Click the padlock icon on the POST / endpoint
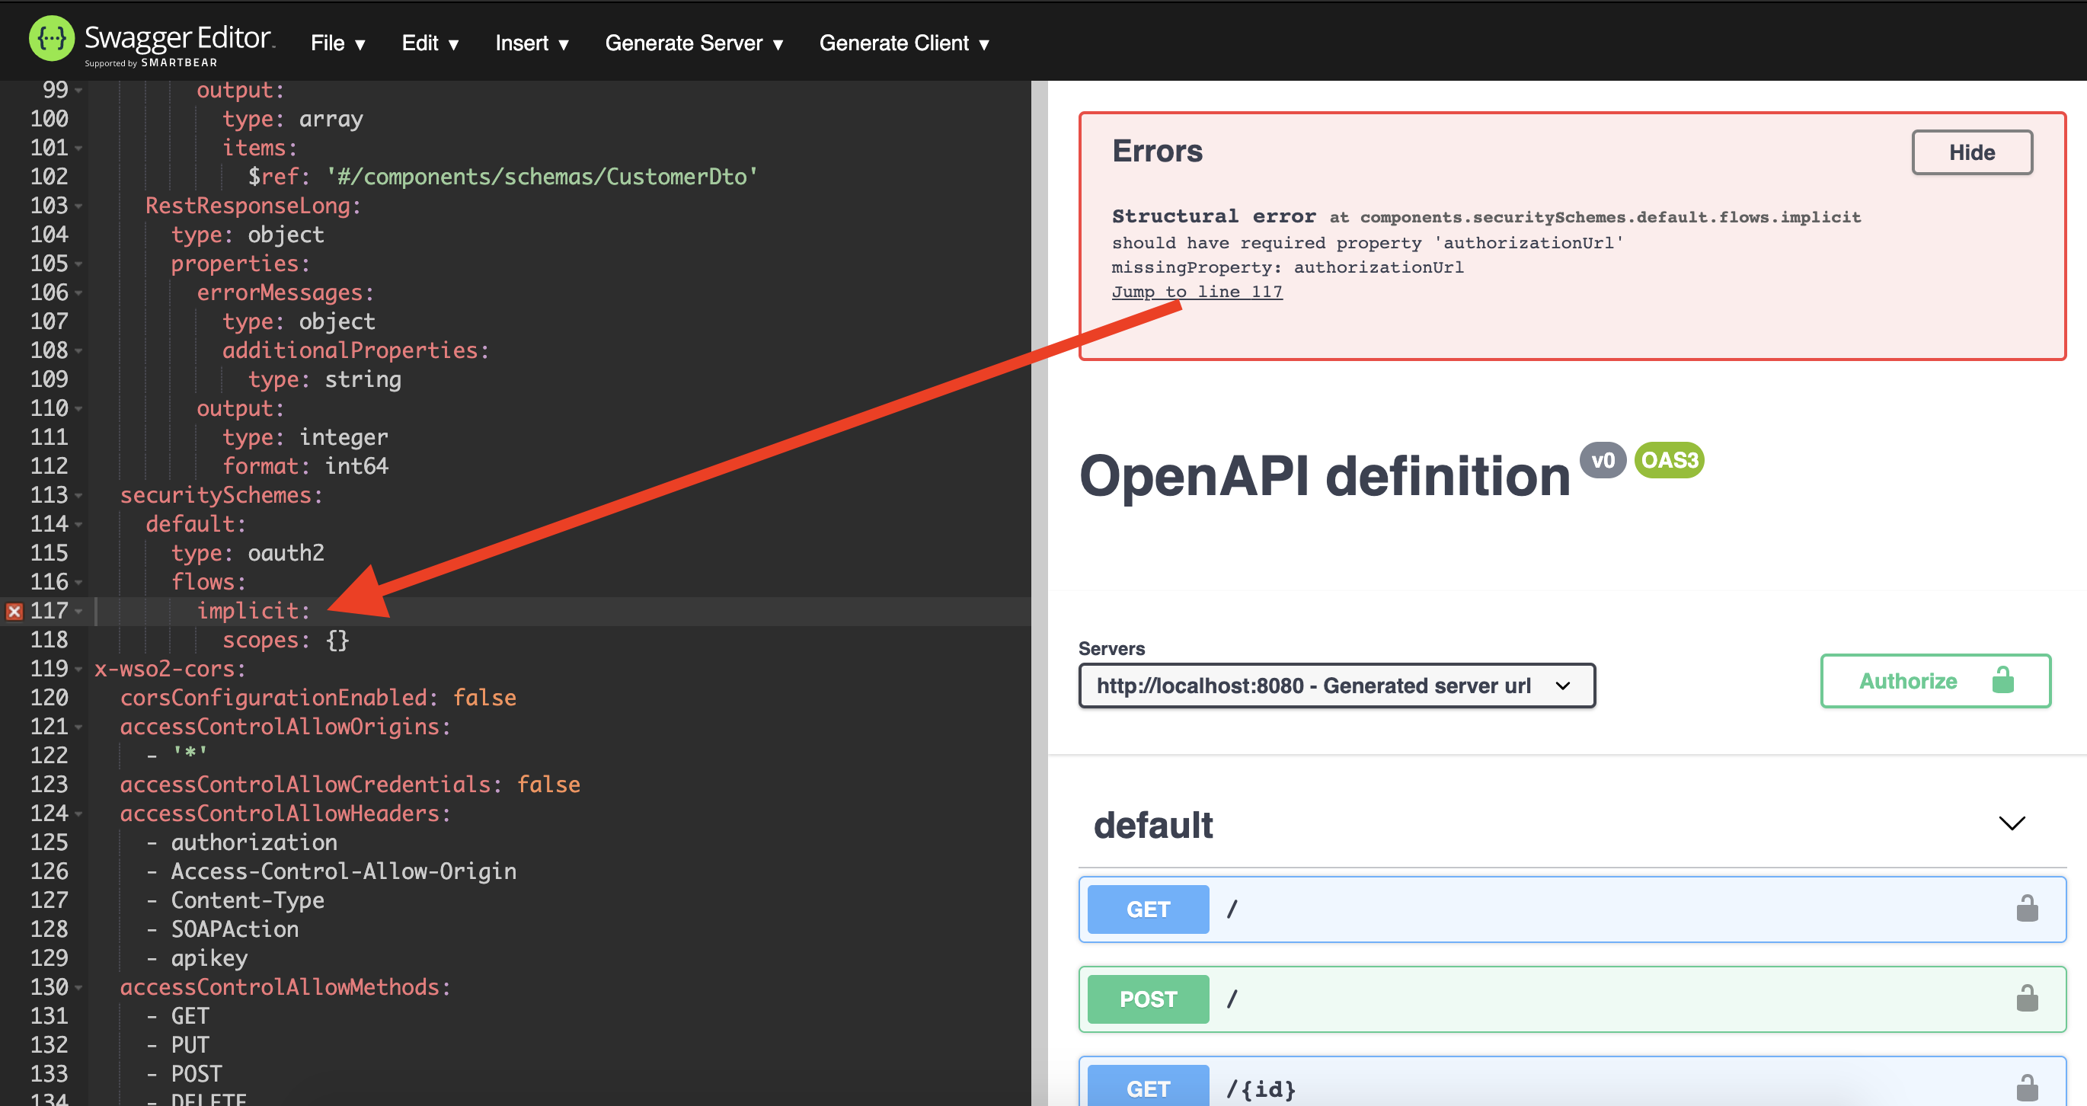Screen dimensions: 2087x1106 click(2027, 999)
